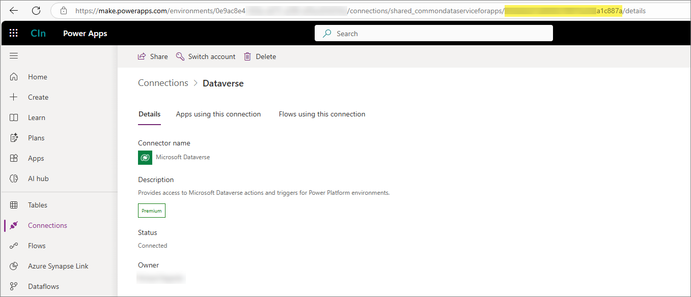Reload the page with refresh icon

(36, 11)
